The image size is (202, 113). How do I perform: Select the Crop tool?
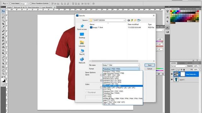[x=3, y=24]
